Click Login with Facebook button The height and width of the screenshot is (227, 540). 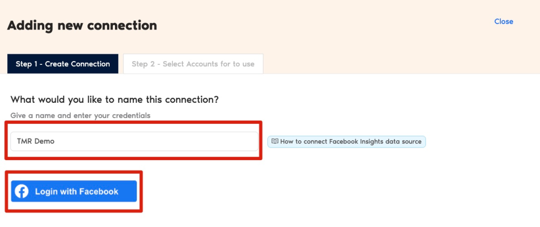(74, 191)
